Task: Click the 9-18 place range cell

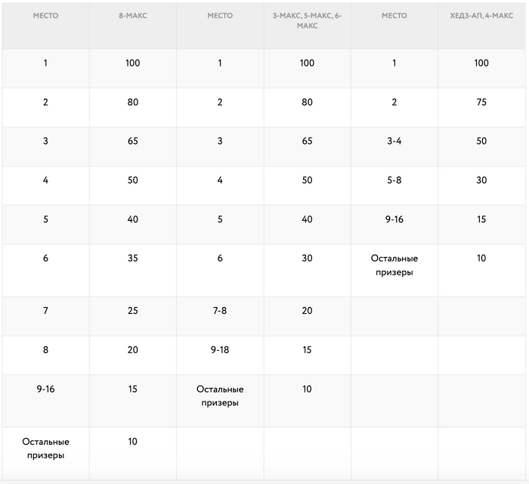Action: [220, 350]
